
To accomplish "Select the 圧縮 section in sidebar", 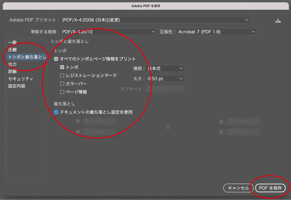I will 12,49.
